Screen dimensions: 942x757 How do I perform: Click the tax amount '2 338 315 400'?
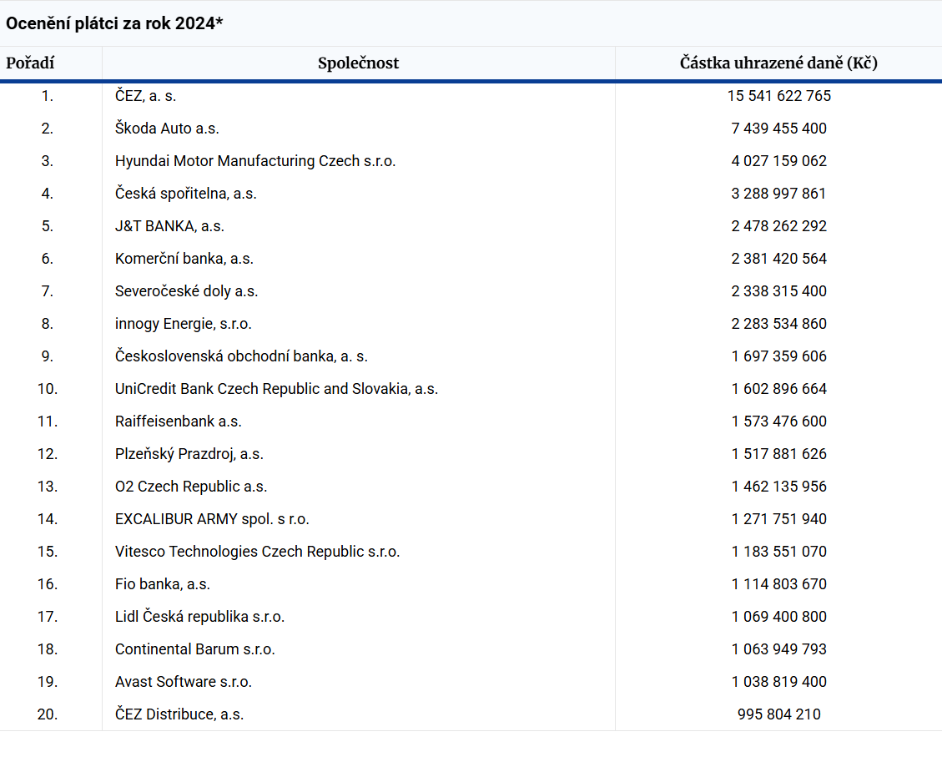pos(779,291)
